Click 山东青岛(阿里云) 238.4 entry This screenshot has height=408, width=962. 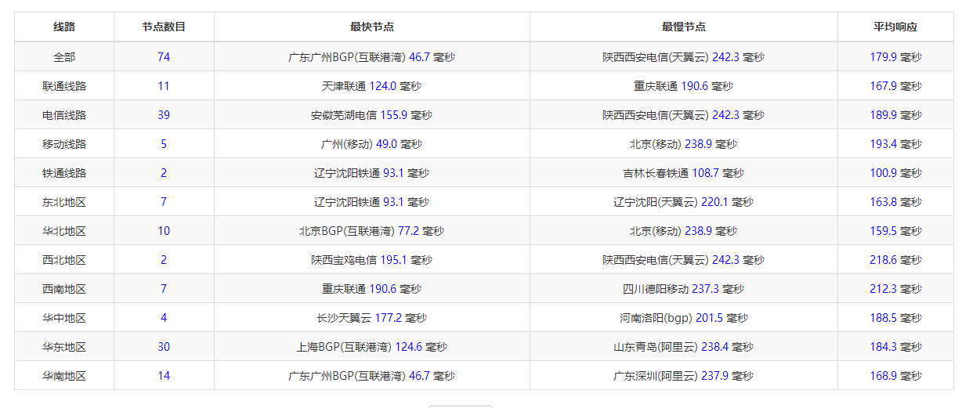tap(683, 347)
